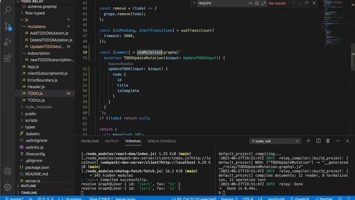Screen dimensions: 355x200
Task: Kill terminal with trash icon
Action: point(328,141)
